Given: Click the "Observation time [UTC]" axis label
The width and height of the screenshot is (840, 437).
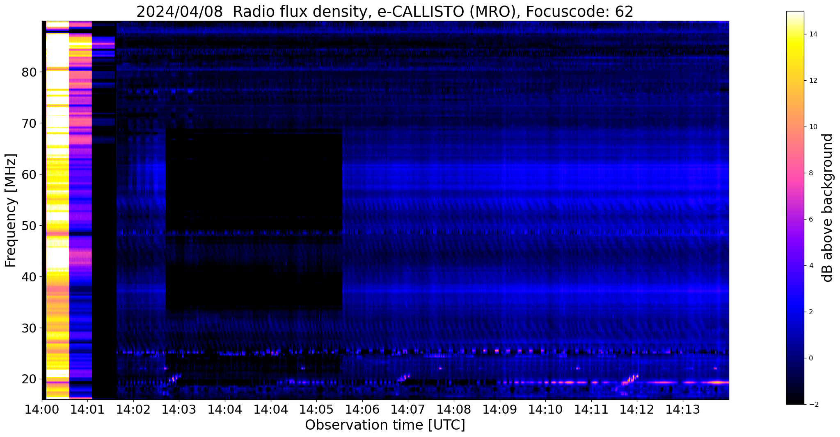Looking at the screenshot, I should coord(385,425).
